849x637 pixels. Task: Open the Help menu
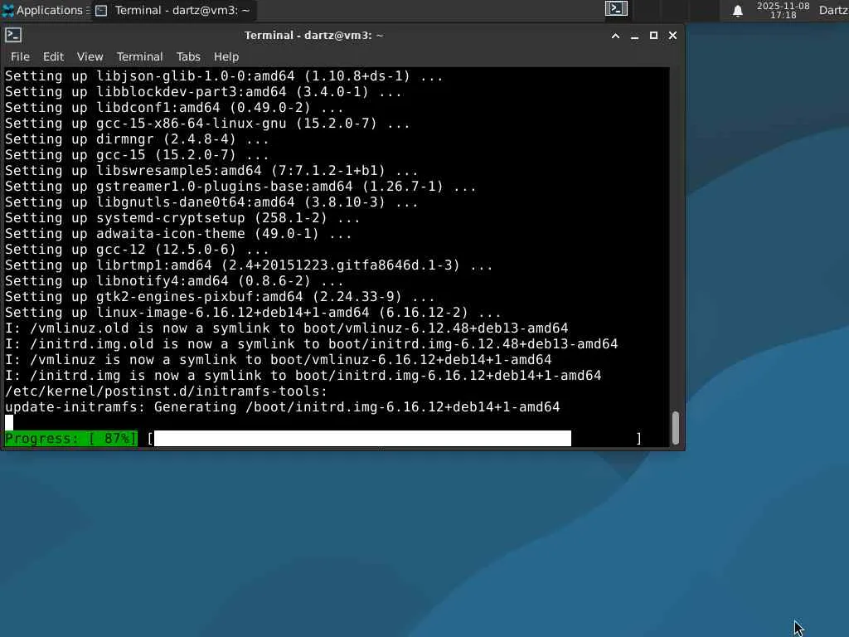click(226, 56)
